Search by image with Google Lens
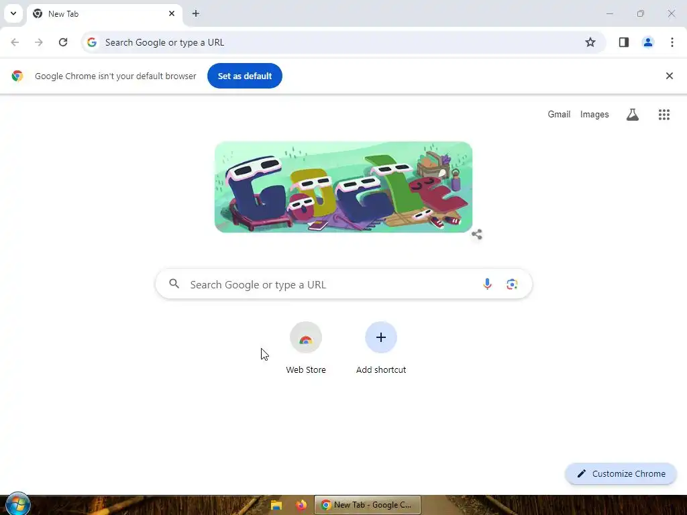The width and height of the screenshot is (687, 515). pos(512,284)
